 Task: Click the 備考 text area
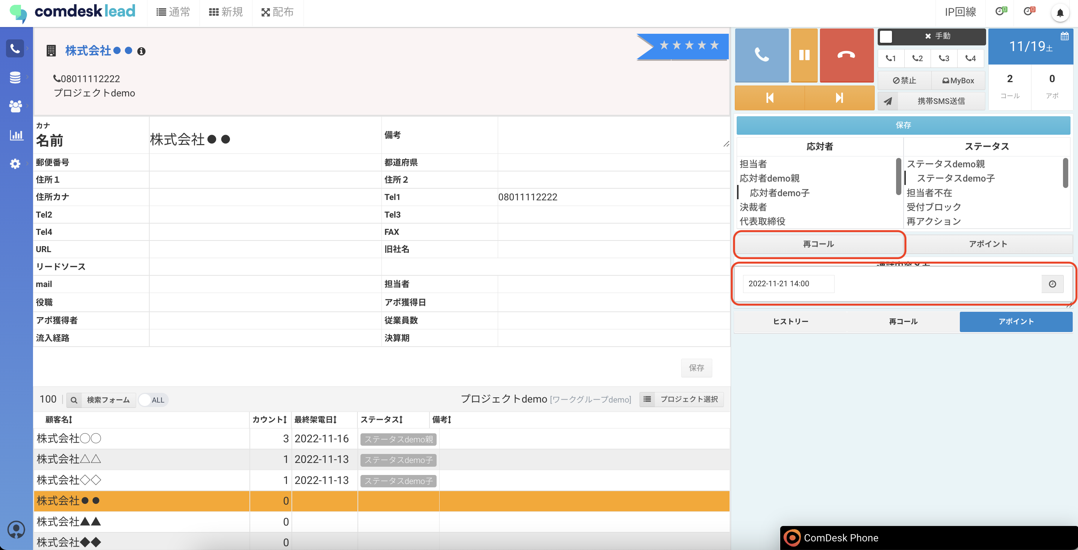tap(614, 135)
